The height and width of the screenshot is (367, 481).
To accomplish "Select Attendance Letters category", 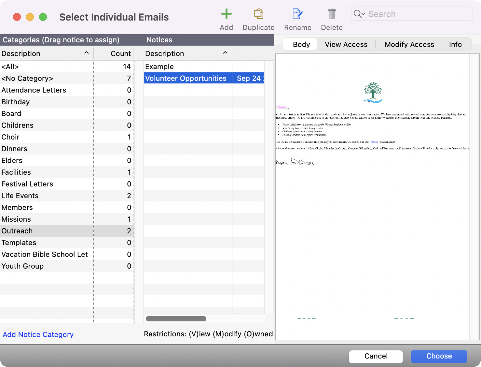I will (x=66, y=90).
